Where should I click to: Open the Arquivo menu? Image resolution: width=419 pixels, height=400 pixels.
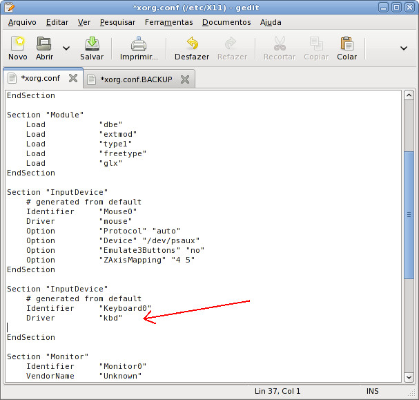click(x=22, y=22)
